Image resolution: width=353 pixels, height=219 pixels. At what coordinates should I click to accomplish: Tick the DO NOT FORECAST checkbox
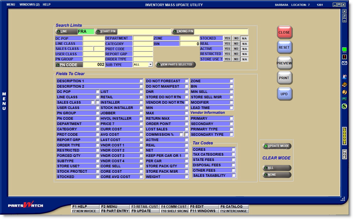(x=186, y=81)
